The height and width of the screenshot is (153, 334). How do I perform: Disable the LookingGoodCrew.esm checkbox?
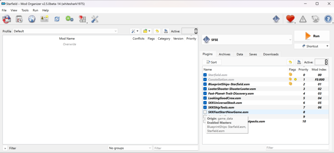click(205, 98)
